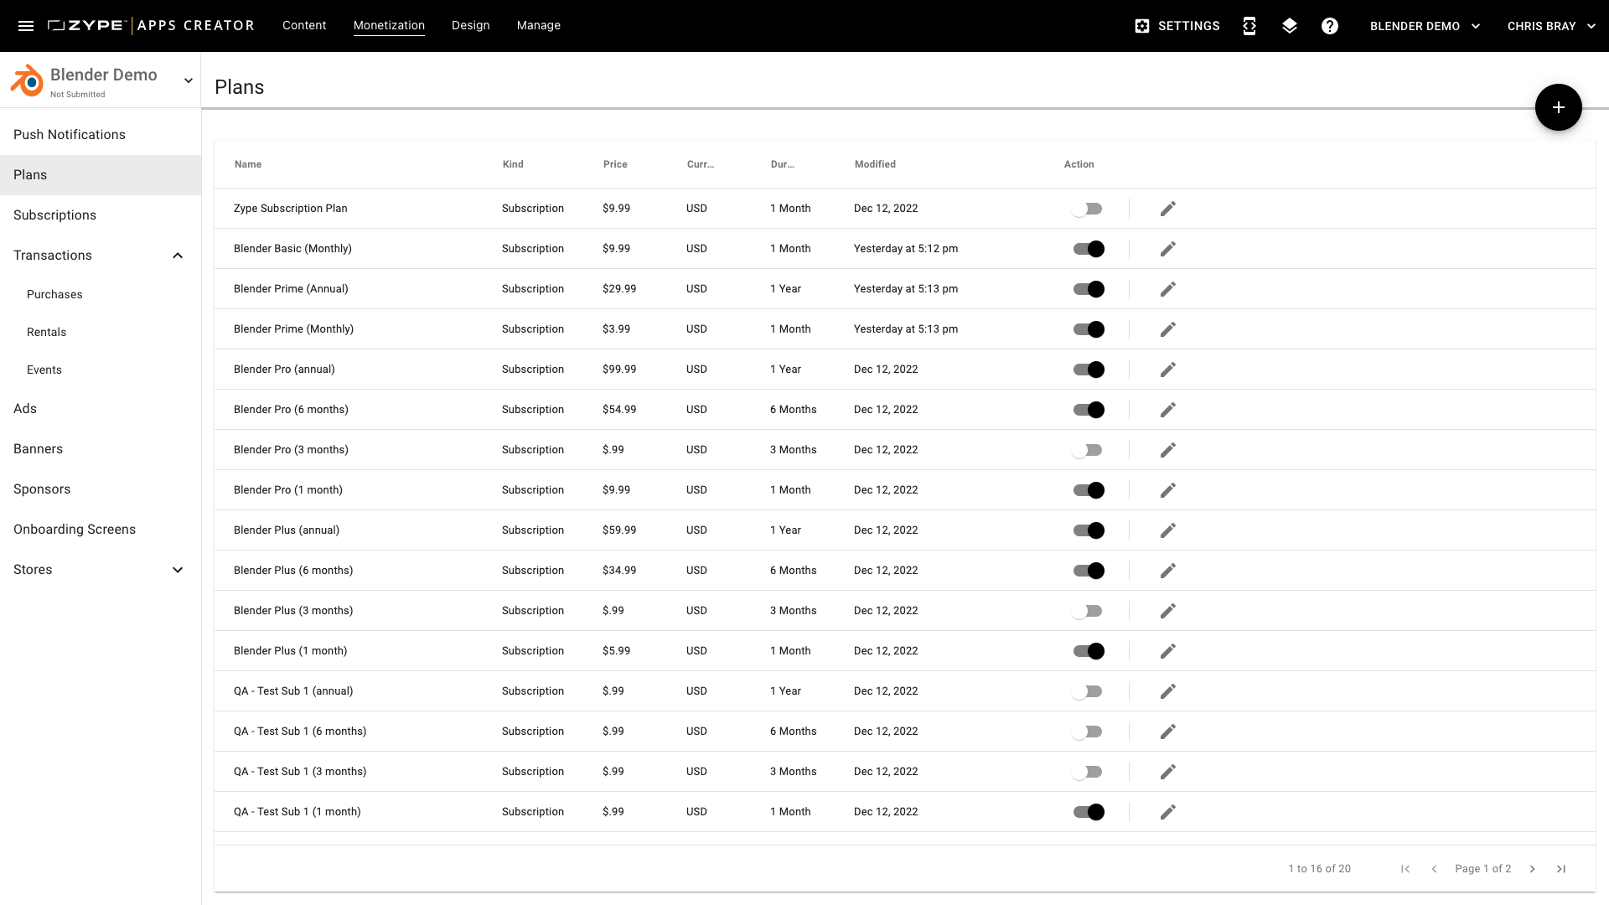Click the device preview icon beside Settings
The height and width of the screenshot is (905, 1609).
pos(1249,26)
